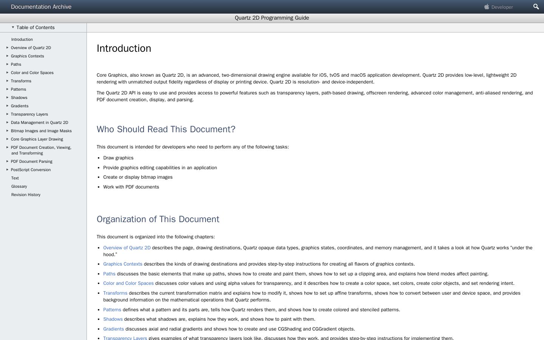Follow the Overview of Quartz 2D body link
Image resolution: width=544 pixels, height=340 pixels.
tap(127, 248)
